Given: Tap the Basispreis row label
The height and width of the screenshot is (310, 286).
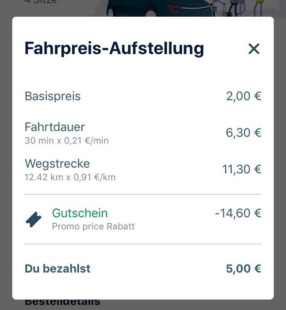Looking at the screenshot, I should pos(53,96).
